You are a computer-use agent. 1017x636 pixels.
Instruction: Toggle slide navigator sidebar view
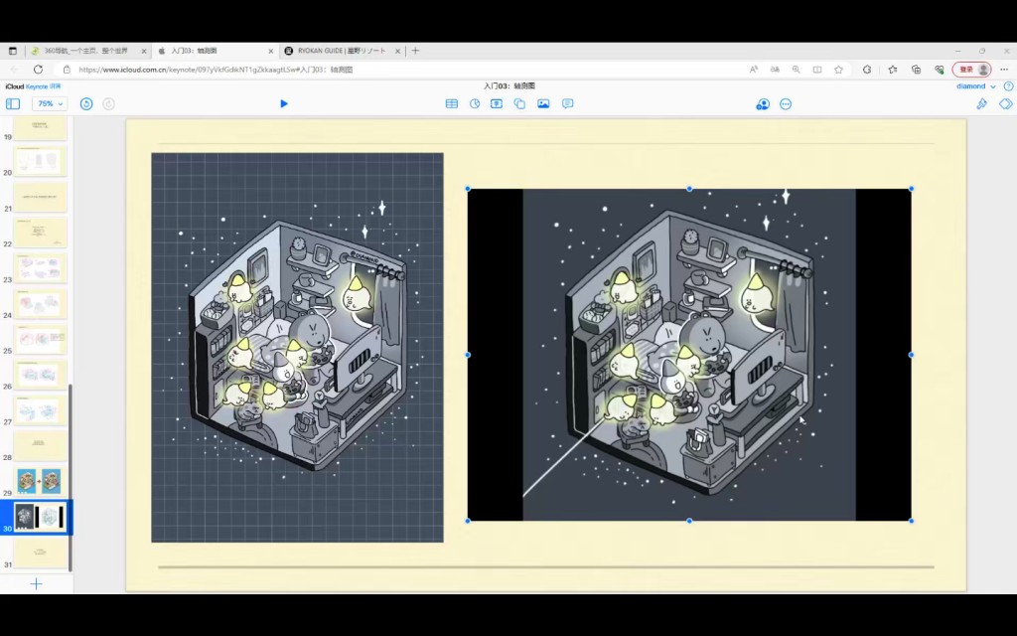[13, 103]
